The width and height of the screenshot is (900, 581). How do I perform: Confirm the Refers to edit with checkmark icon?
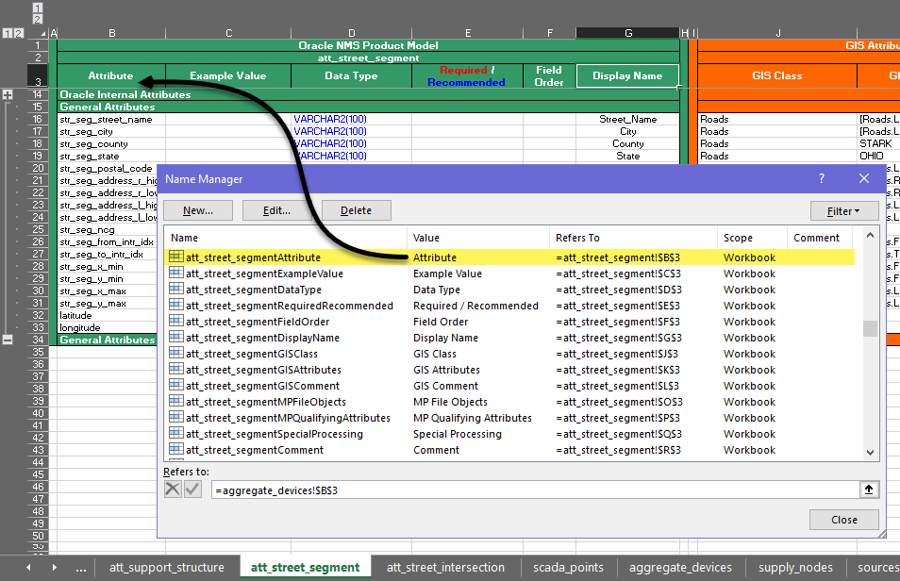tap(192, 490)
